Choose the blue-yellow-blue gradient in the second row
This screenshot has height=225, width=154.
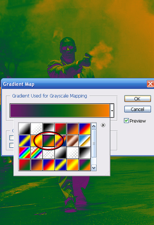tap(25, 141)
